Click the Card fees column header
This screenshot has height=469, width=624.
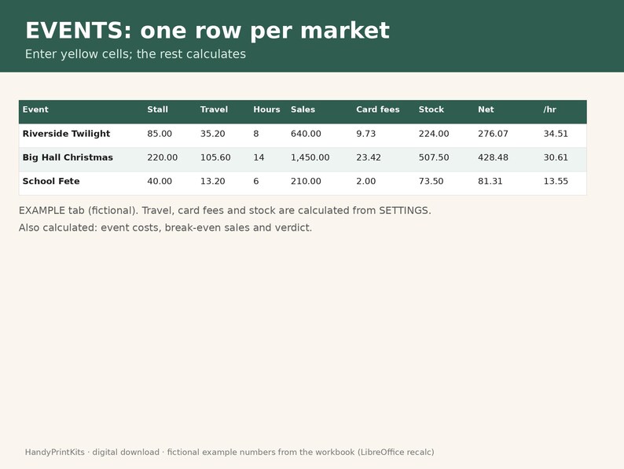[378, 109]
